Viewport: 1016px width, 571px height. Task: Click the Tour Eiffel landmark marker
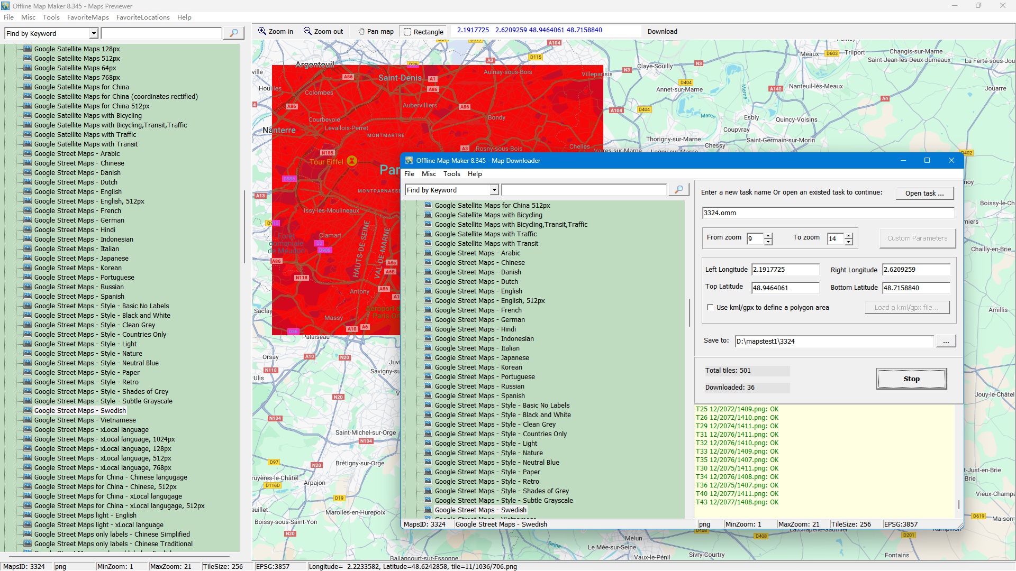351,161
